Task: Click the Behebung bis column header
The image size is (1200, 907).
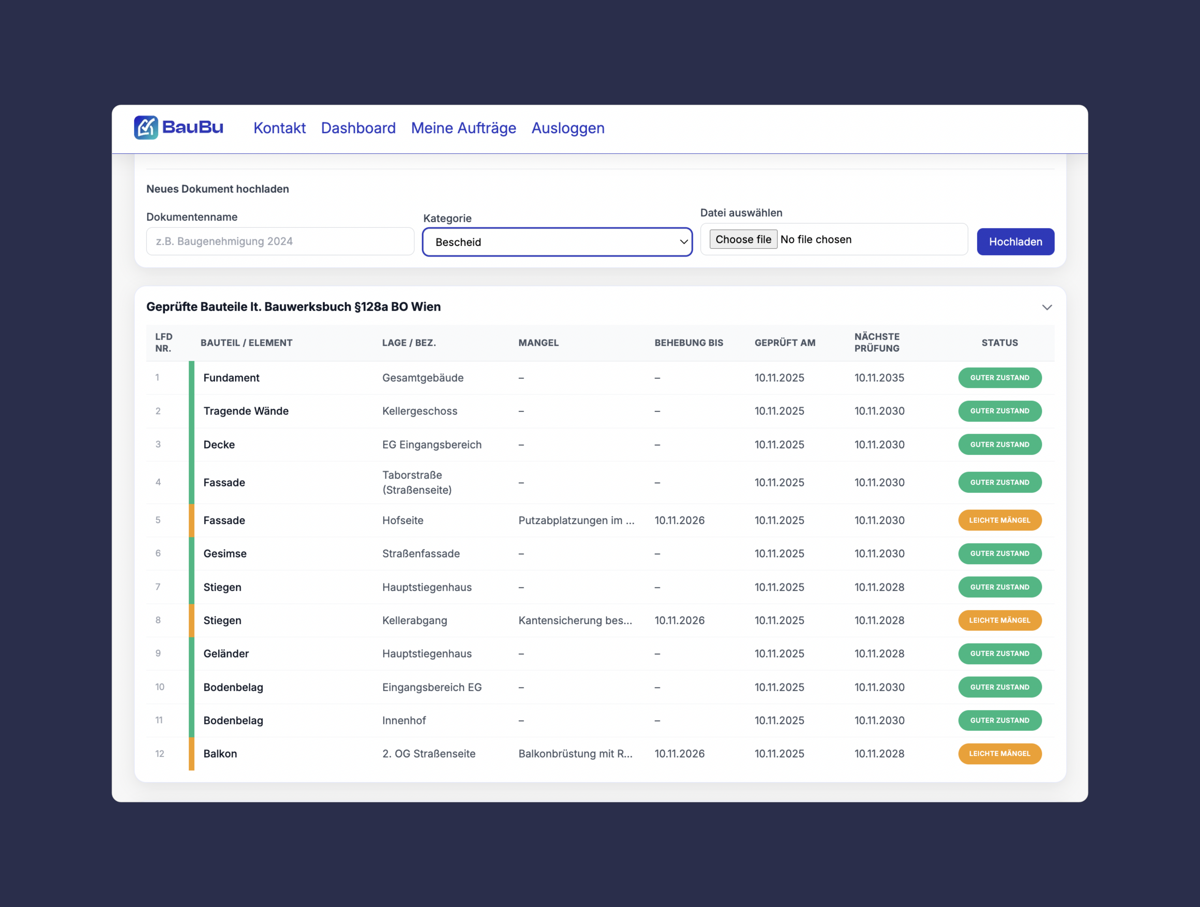Action: (688, 343)
